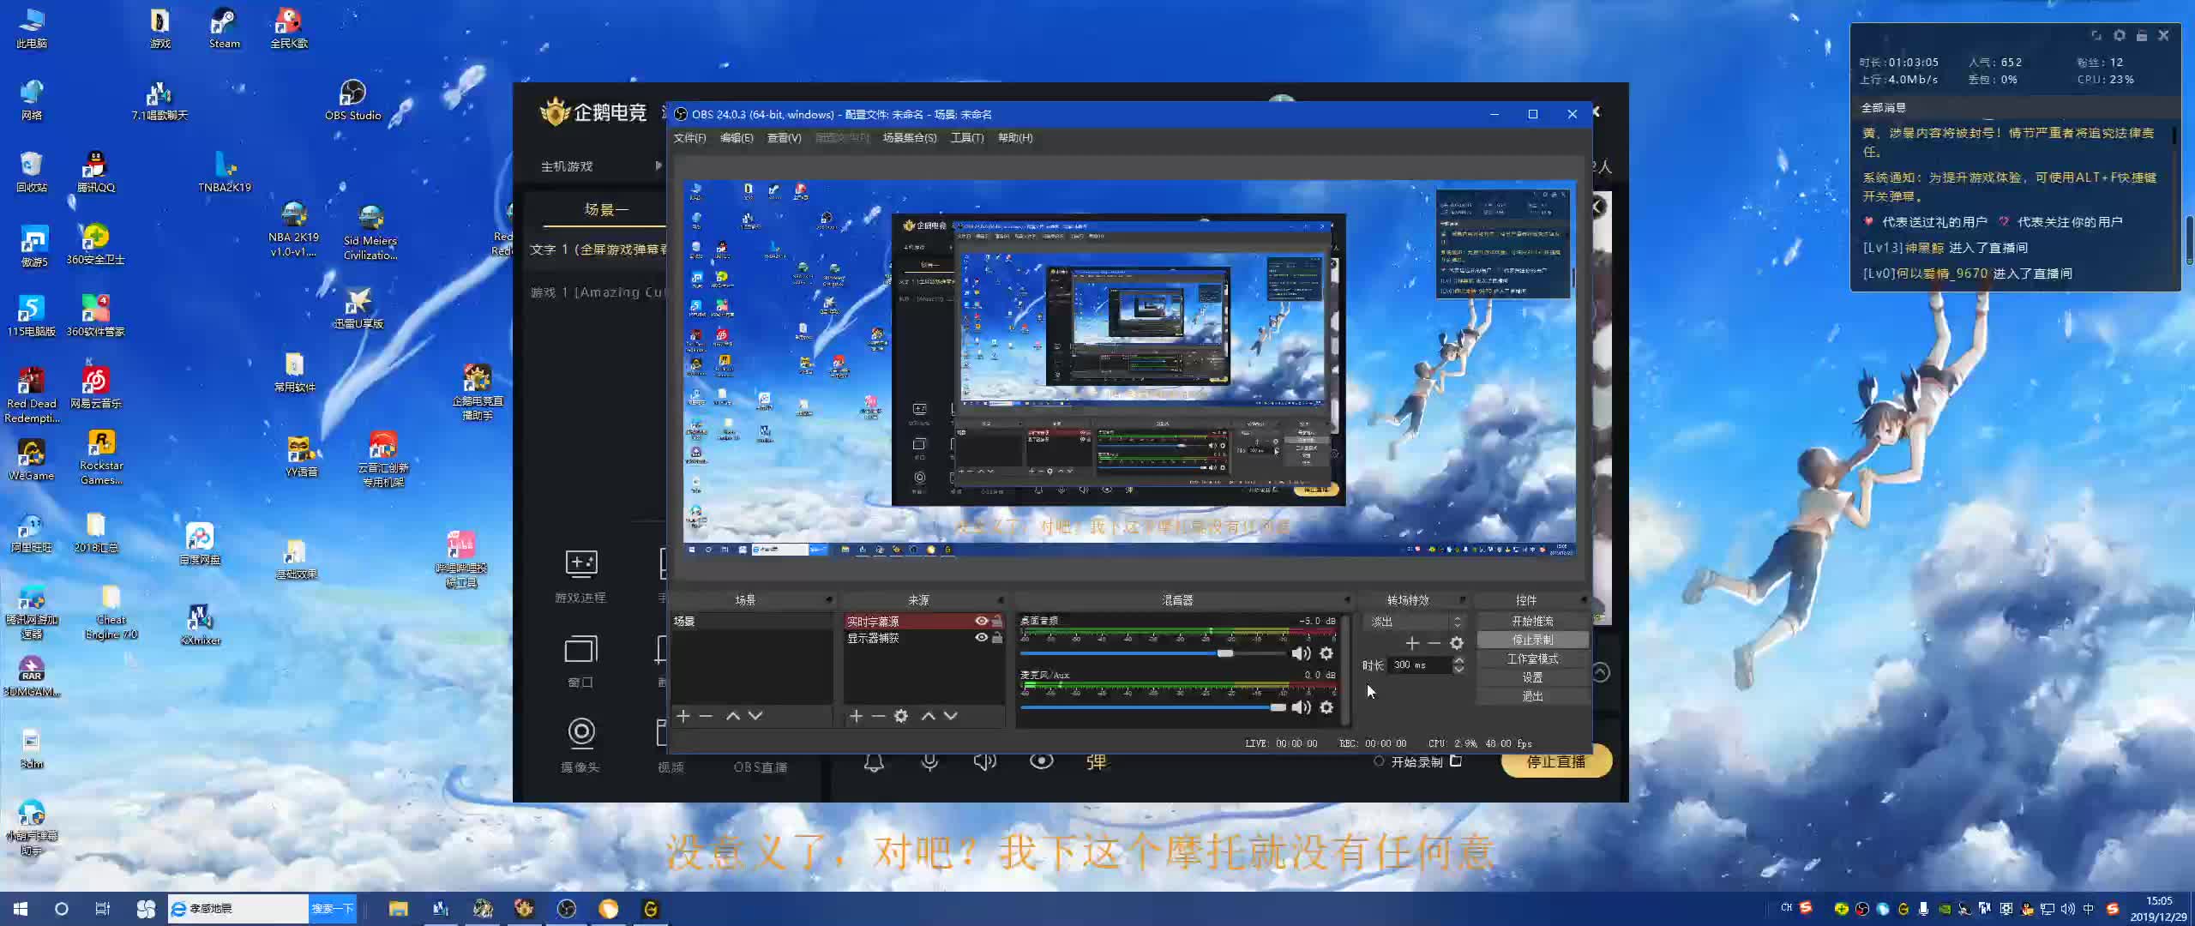Open the 场景集合(S) menu
Screen dimensions: 2195x926
[909, 138]
